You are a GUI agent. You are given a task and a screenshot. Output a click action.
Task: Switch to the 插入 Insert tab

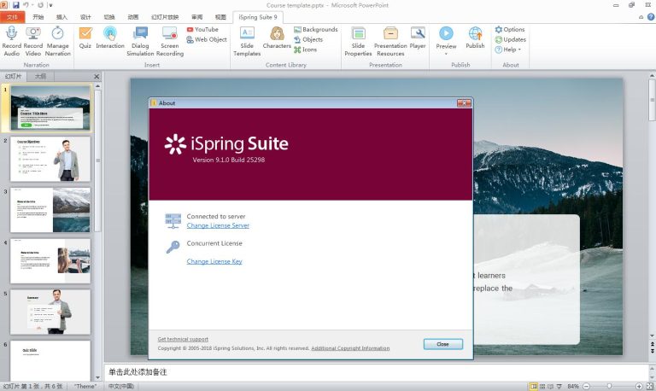point(61,17)
